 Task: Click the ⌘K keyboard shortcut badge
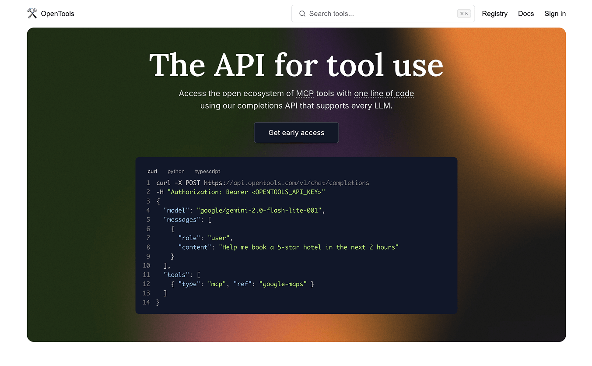pyautogui.click(x=464, y=14)
